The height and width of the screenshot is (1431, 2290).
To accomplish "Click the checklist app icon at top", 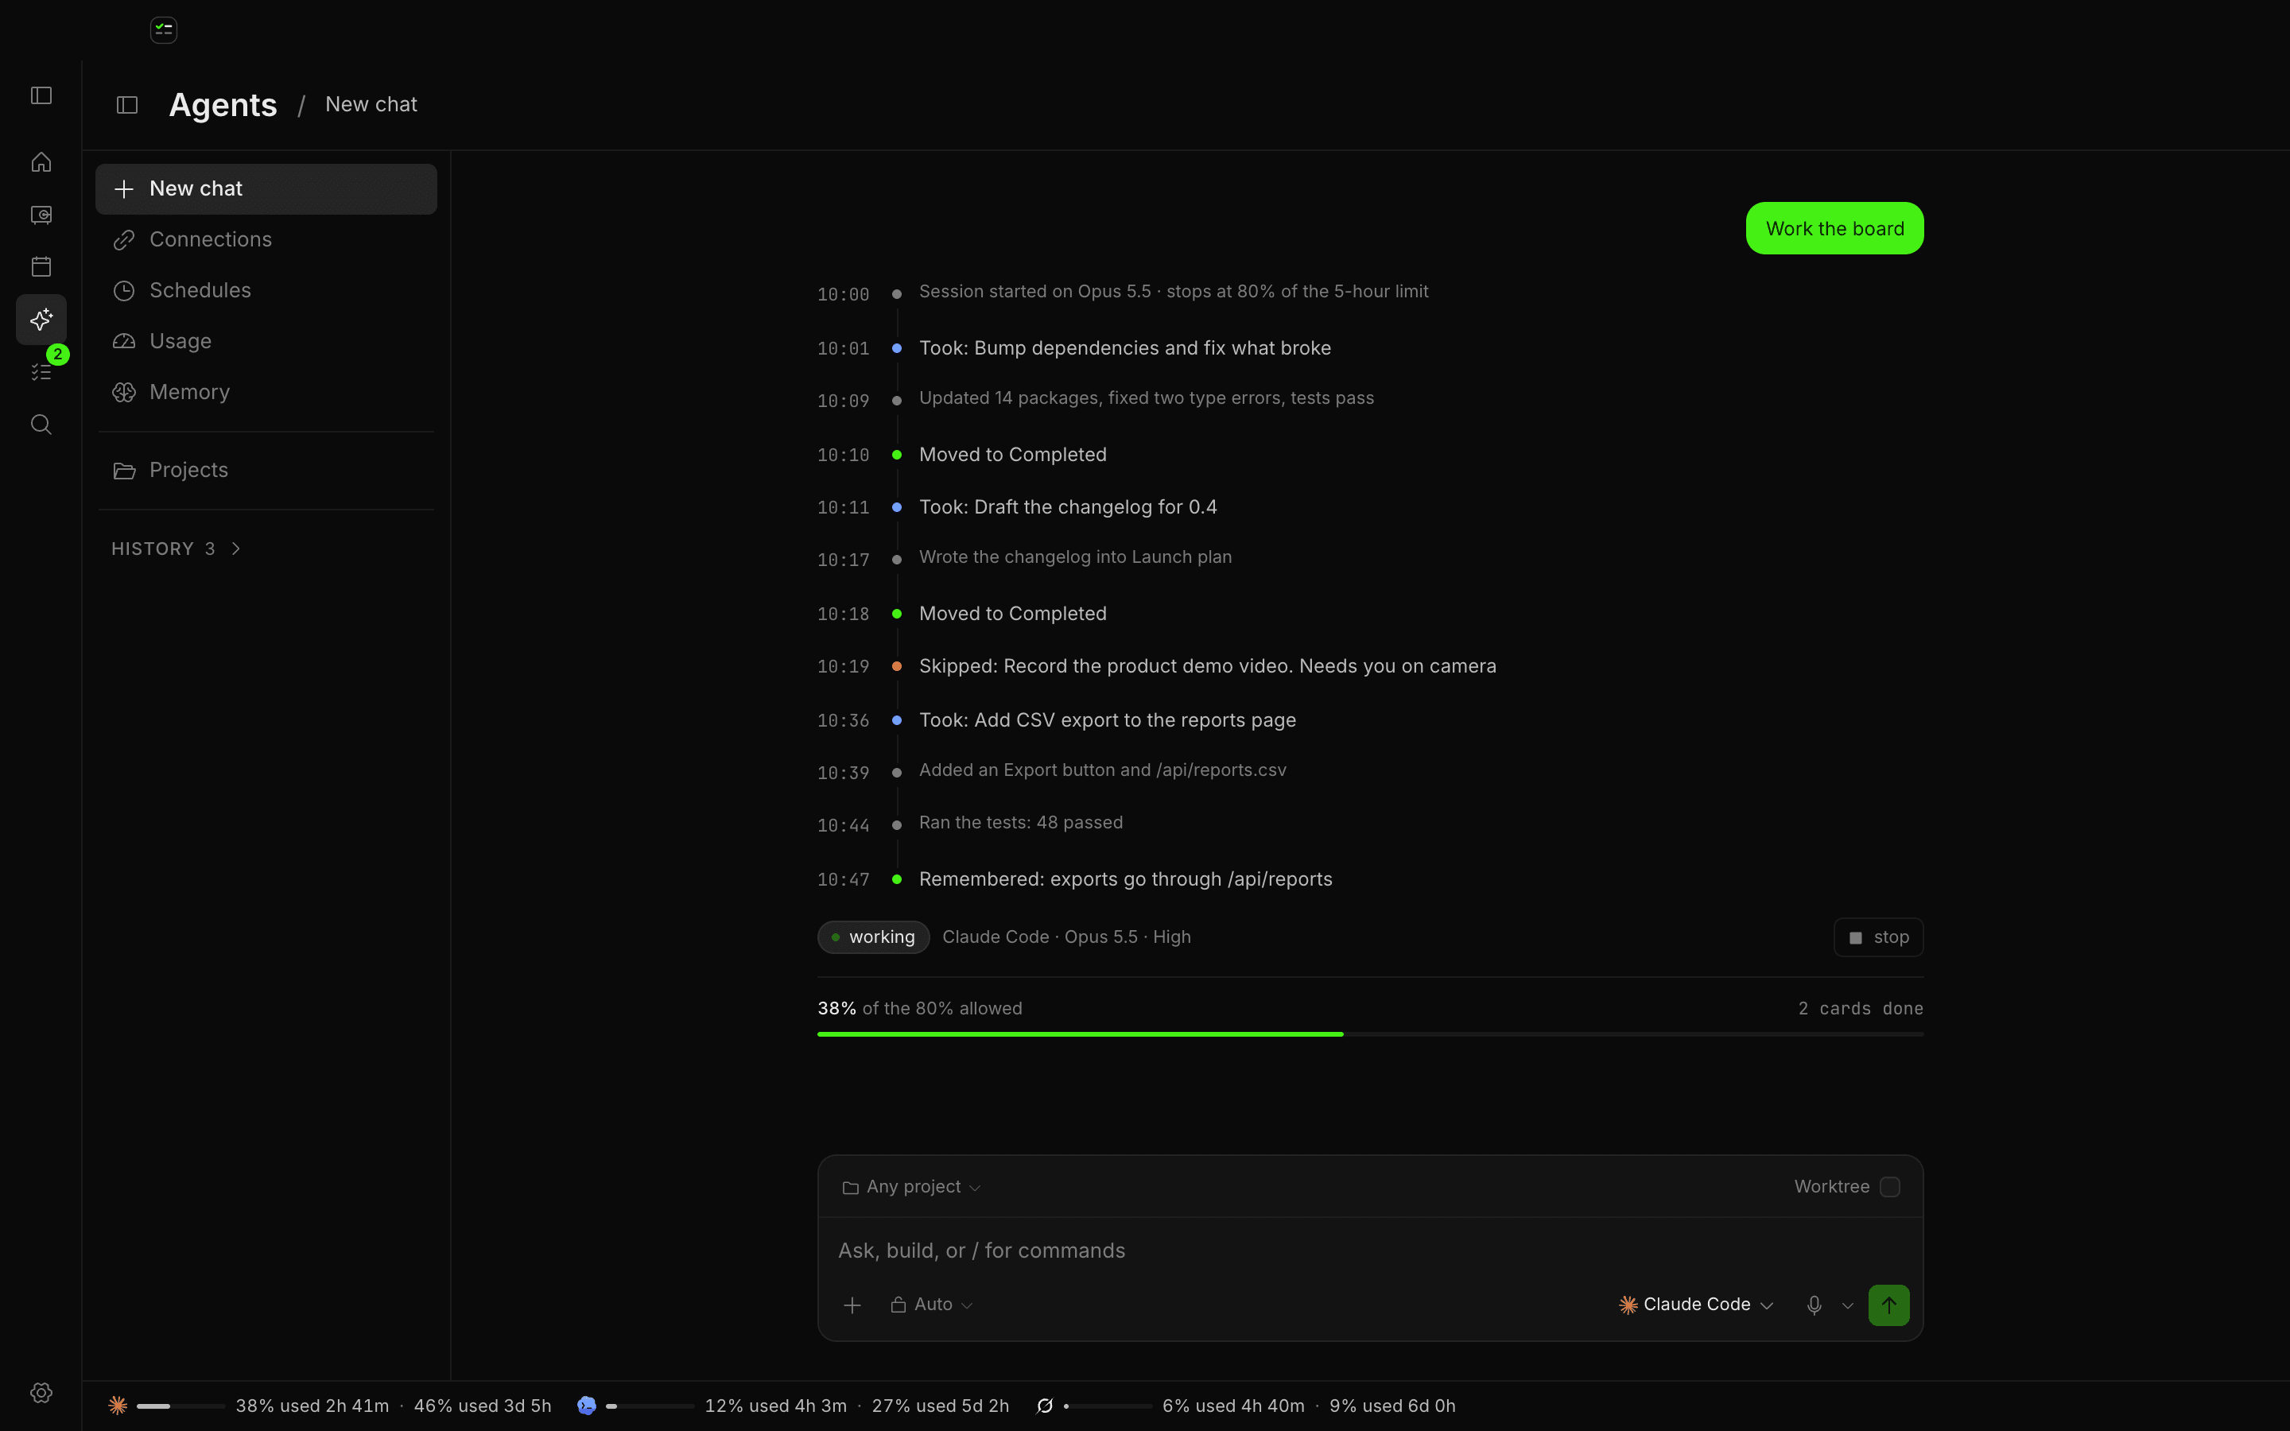I will pyautogui.click(x=164, y=30).
